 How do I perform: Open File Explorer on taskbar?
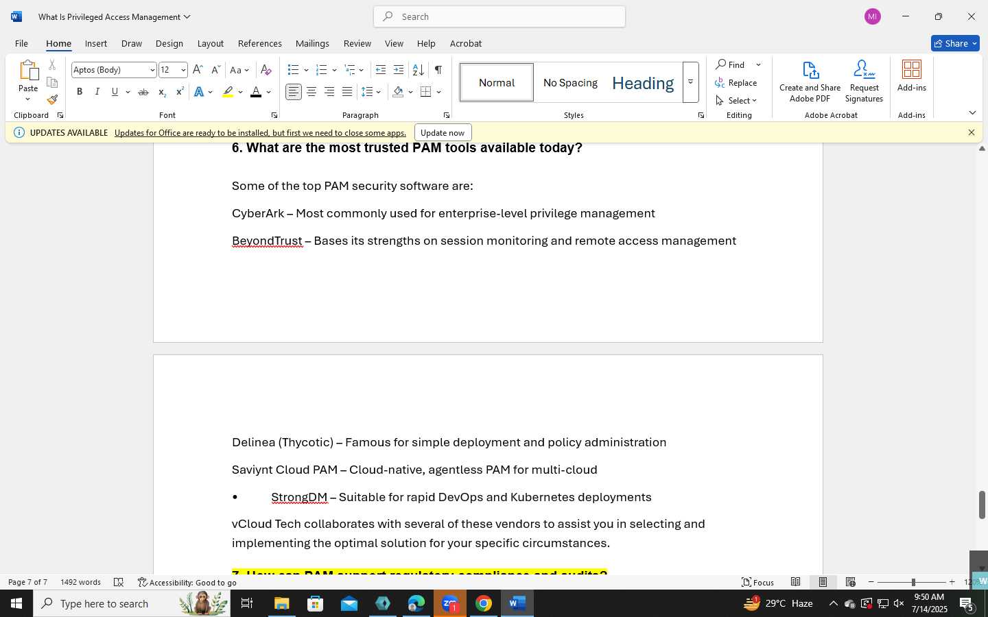coord(282,603)
